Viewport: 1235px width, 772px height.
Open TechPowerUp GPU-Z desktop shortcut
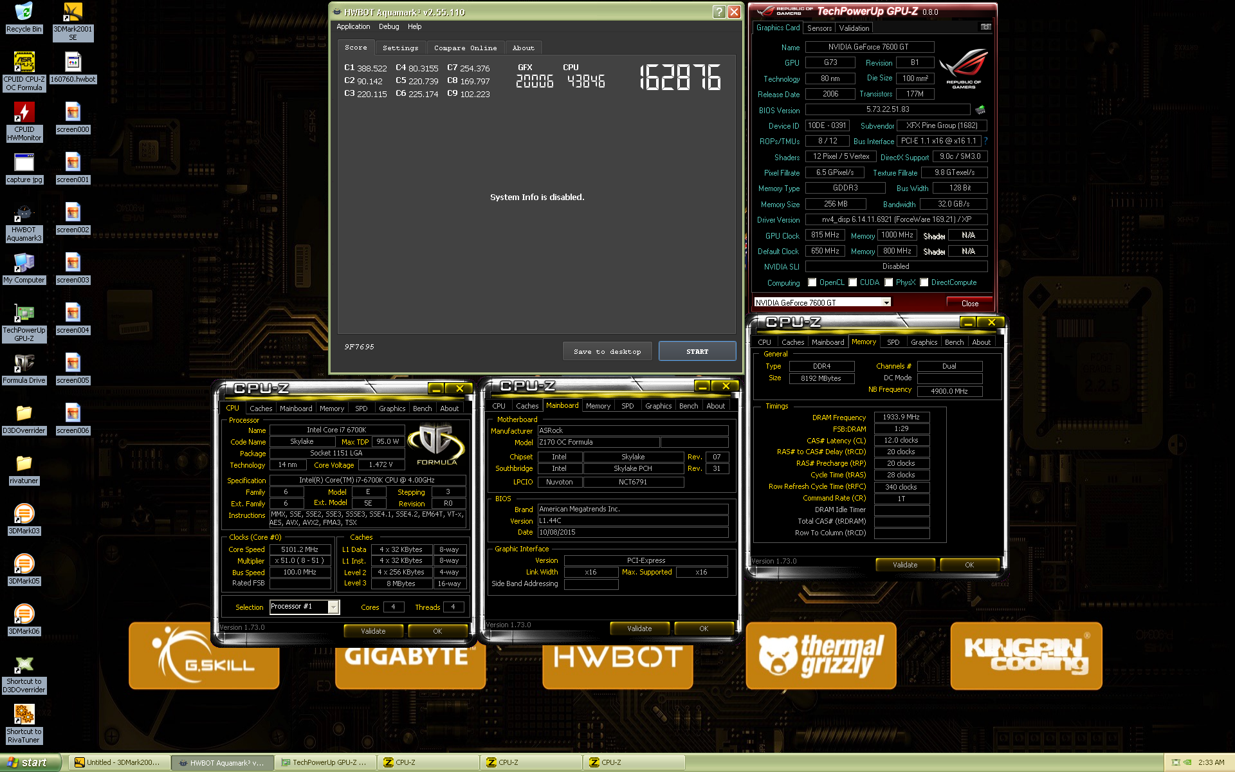(24, 323)
